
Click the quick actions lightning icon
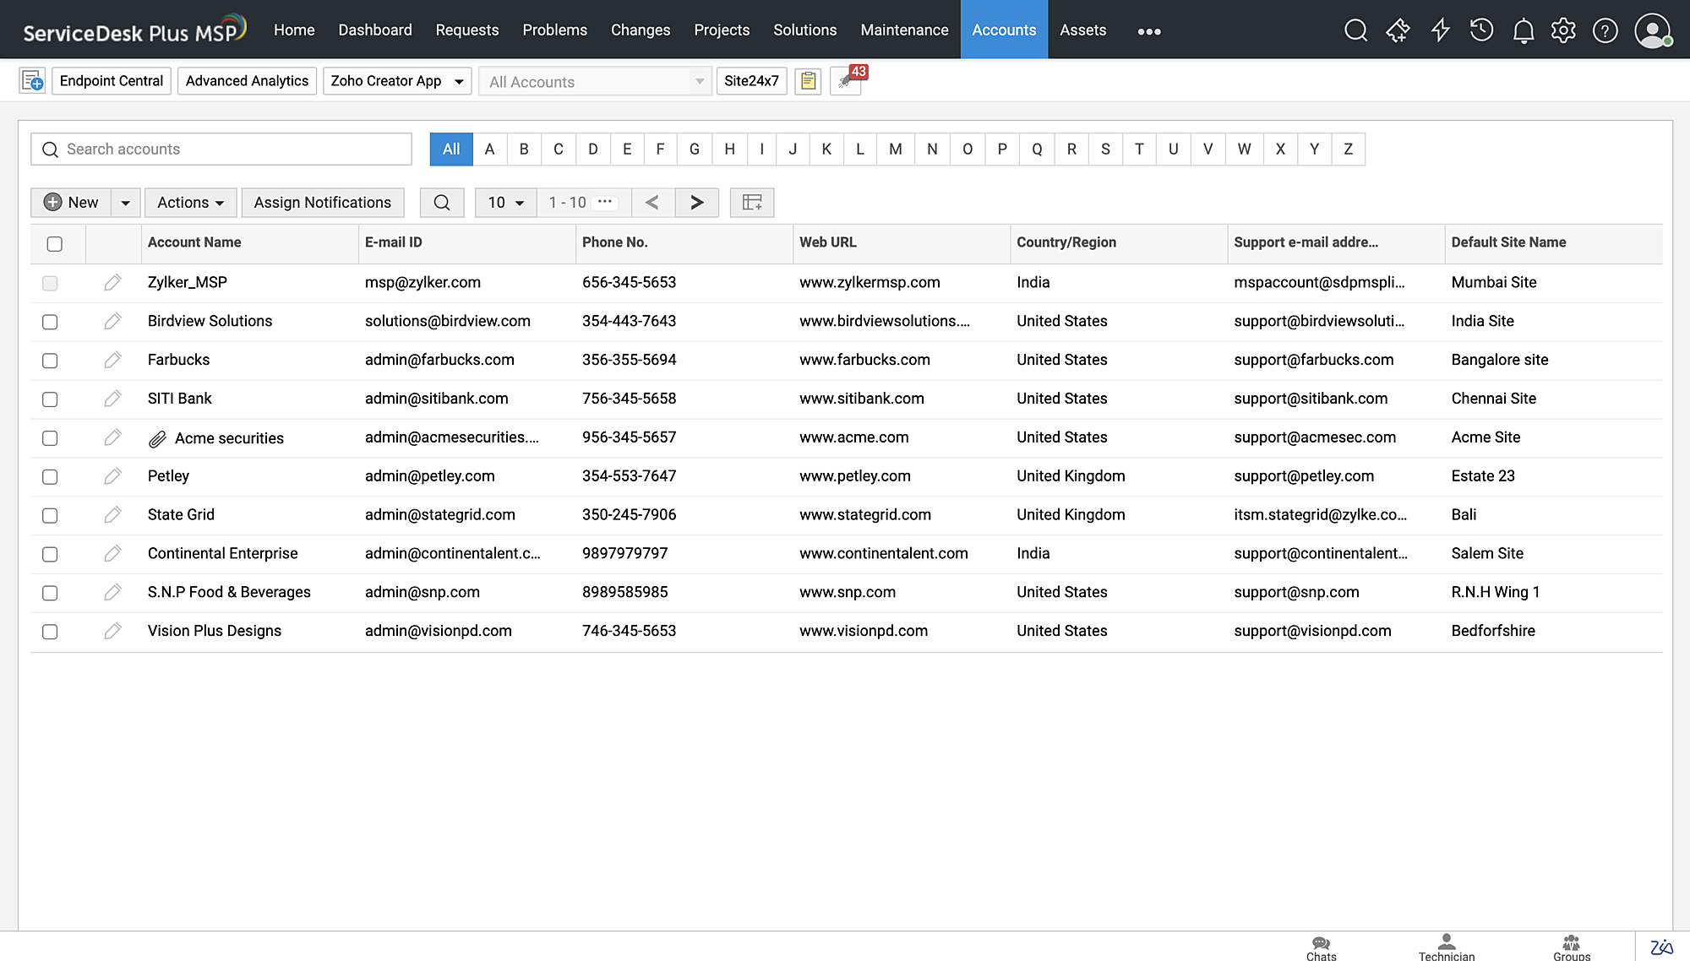point(1440,31)
